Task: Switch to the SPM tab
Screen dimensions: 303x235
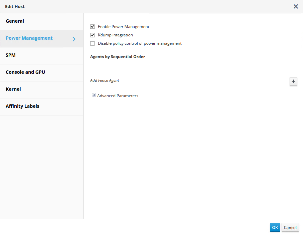Action: point(11,55)
